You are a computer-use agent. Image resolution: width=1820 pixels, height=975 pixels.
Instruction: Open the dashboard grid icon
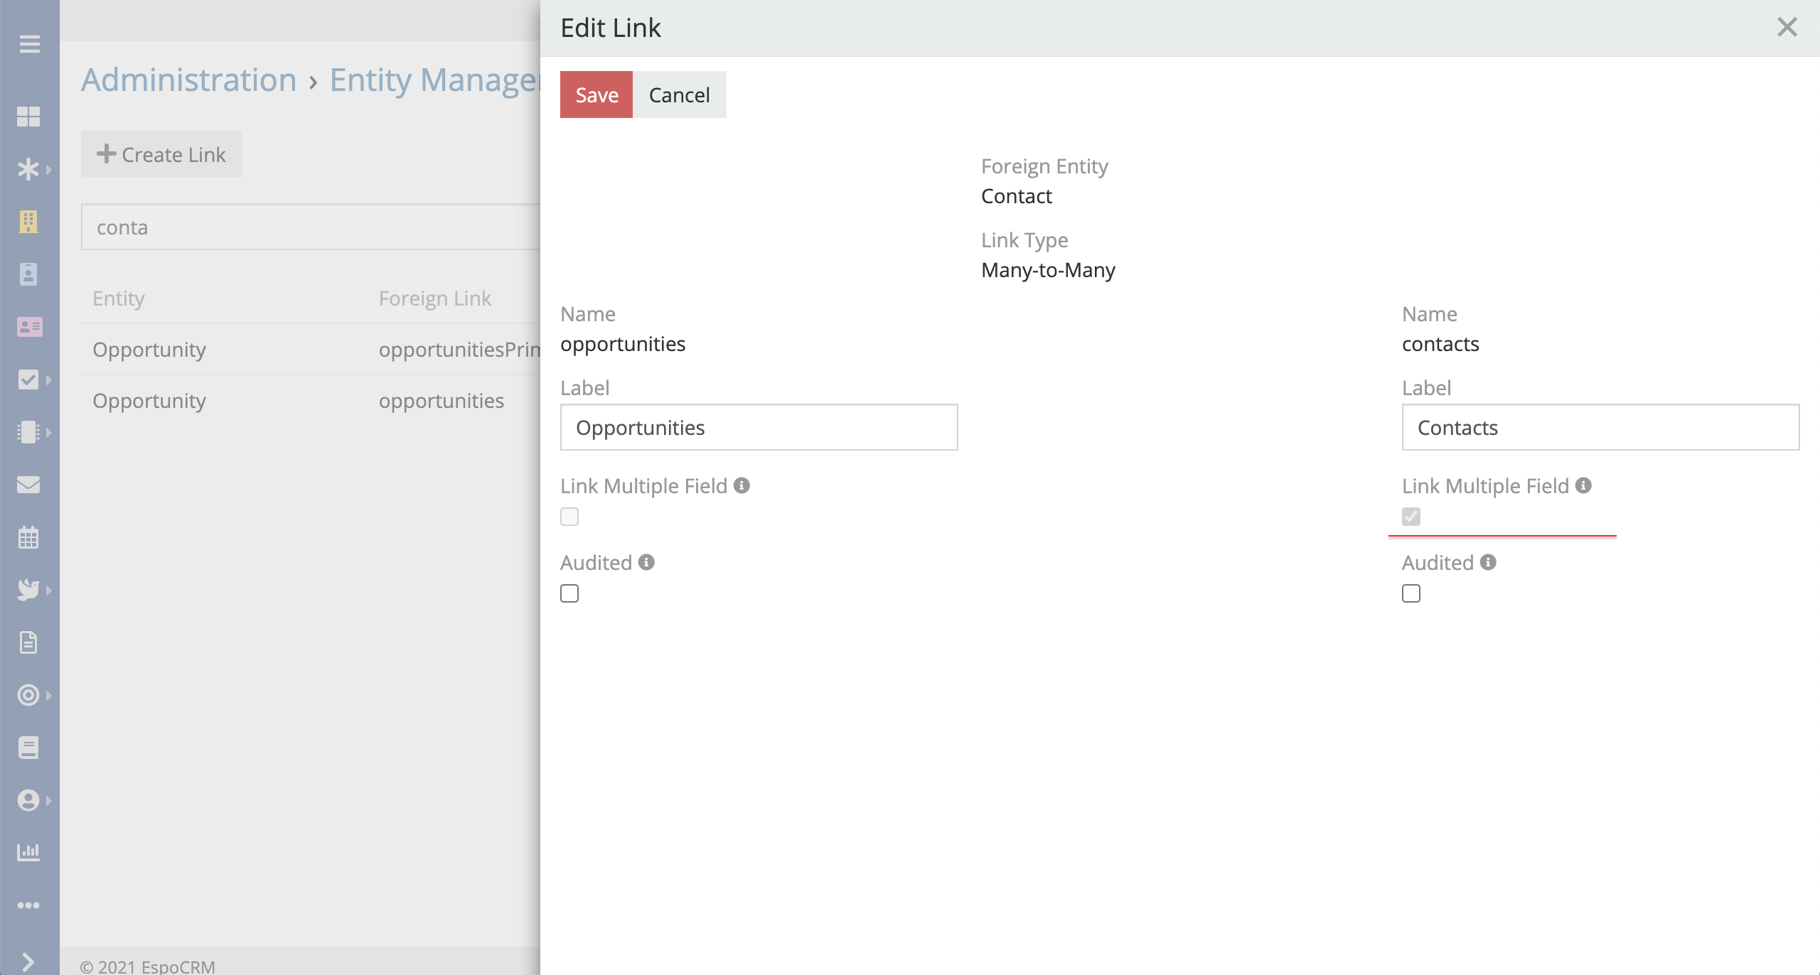tap(28, 117)
